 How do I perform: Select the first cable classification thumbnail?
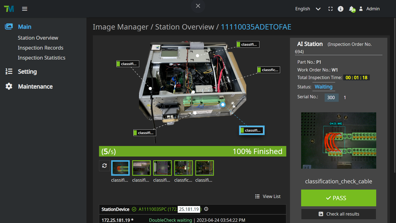[120, 168]
